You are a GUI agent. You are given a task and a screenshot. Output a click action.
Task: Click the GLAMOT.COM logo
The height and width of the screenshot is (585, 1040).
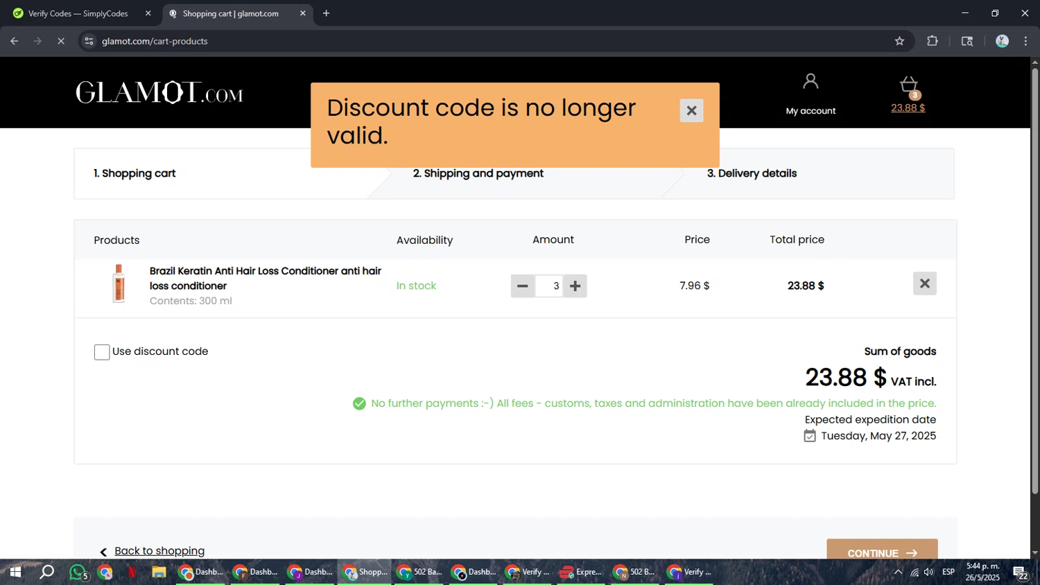click(x=159, y=92)
